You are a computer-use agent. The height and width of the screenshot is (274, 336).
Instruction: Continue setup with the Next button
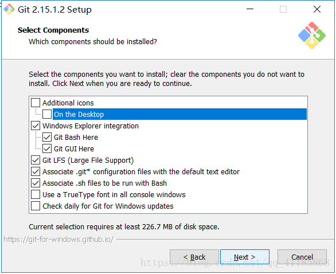(x=245, y=257)
